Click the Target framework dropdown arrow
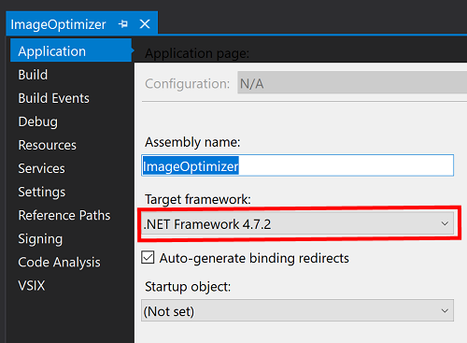 445,223
